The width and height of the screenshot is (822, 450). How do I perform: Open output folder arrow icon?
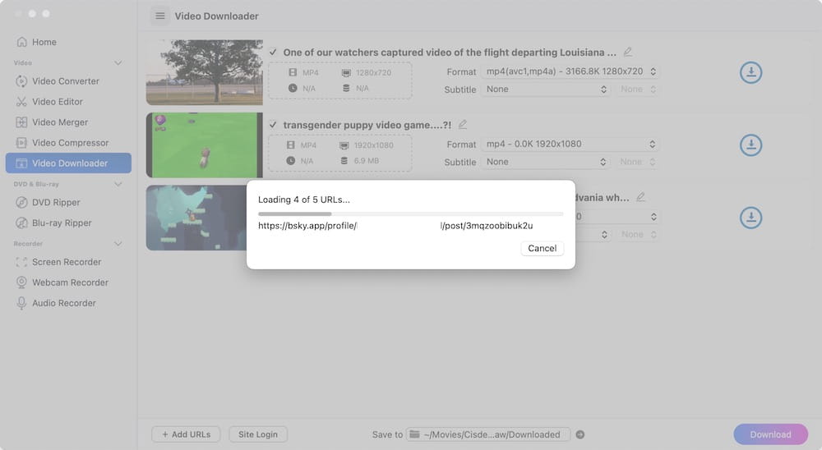pos(580,434)
